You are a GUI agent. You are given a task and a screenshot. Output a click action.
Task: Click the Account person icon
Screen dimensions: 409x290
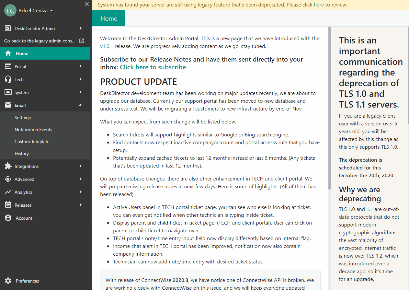coord(8,218)
